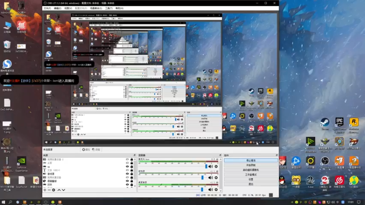
Task: Undock the 混音器 mixer panel
Action: click(220, 155)
